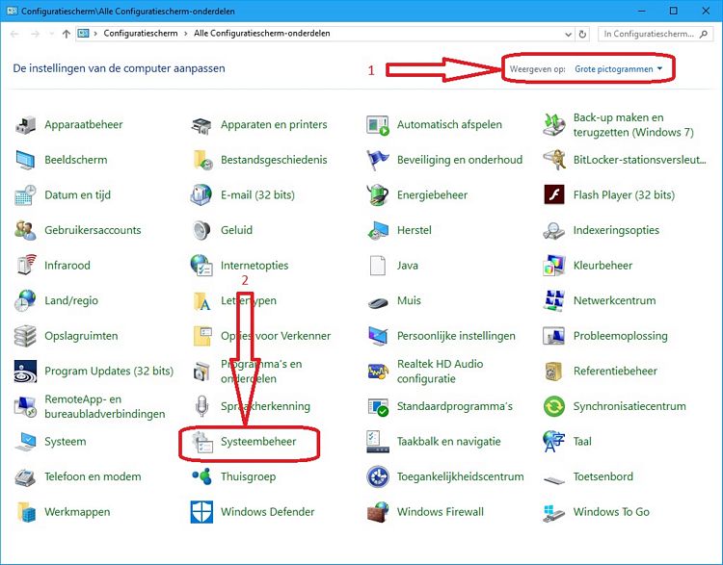Go forward with the forward arrow

coord(35,34)
